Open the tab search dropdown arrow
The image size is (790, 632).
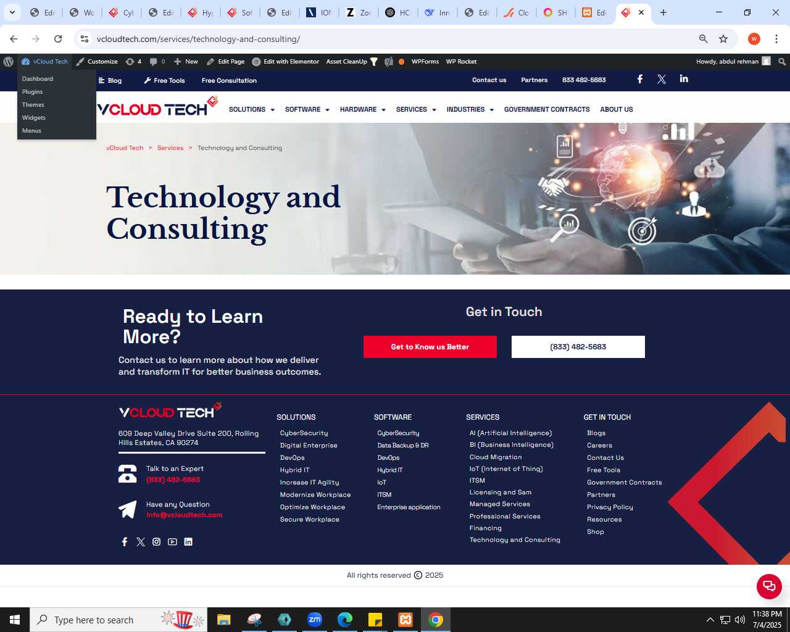[12, 12]
